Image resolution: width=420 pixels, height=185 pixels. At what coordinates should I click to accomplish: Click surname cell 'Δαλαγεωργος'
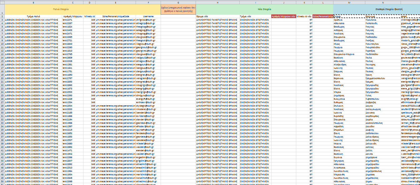coord(383,109)
